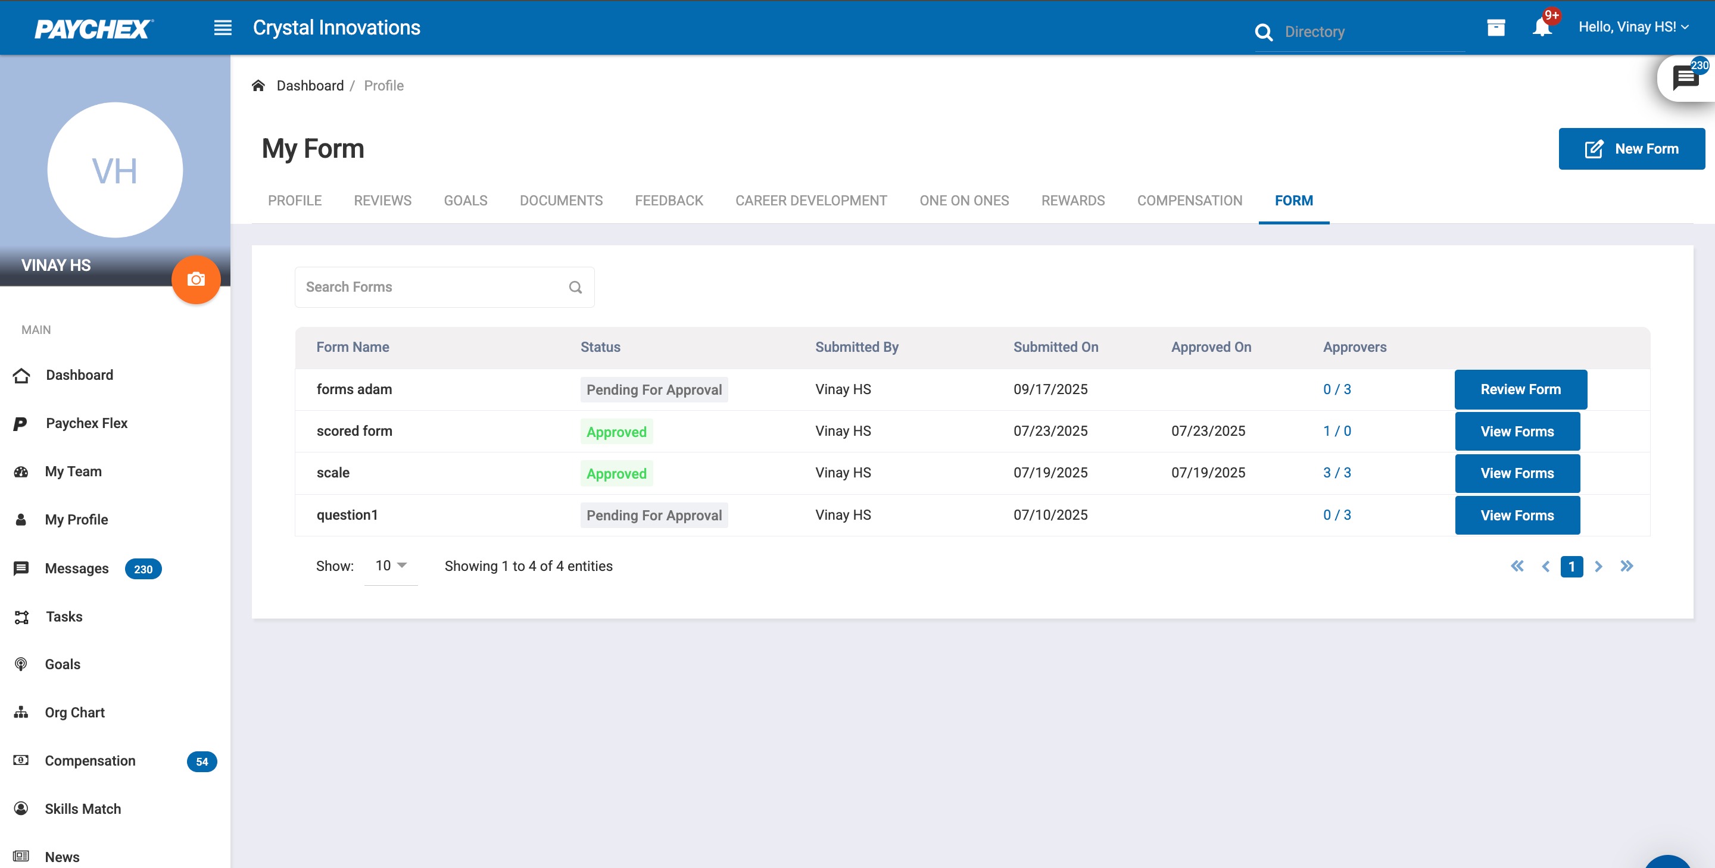The height and width of the screenshot is (868, 1715).
Task: Click the archive box icon in header
Action: click(1496, 27)
